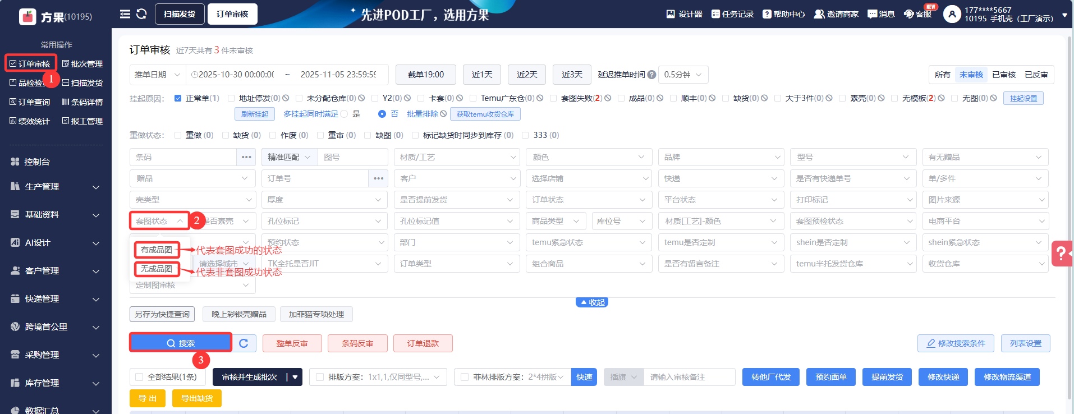Click the 整单反审 button
Viewport: 1074px width, 414px height.
pos(292,343)
